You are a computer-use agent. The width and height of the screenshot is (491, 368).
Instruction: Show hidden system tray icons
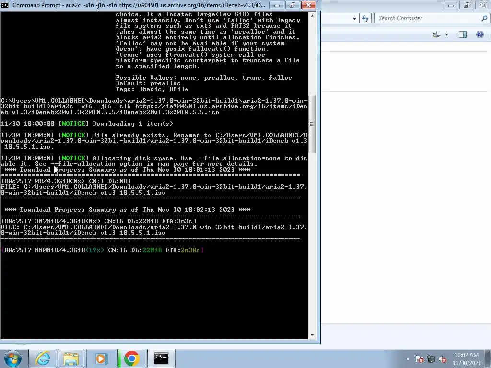click(408, 359)
